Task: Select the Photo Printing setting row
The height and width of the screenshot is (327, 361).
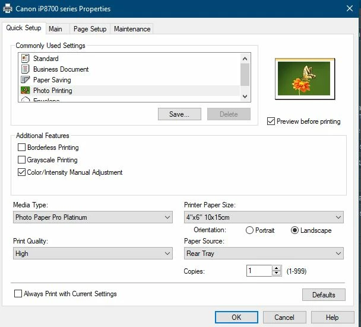Action: (x=129, y=91)
